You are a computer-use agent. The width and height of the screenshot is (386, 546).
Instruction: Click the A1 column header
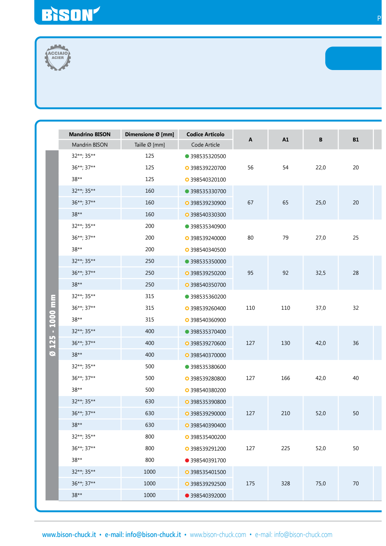coord(285,139)
